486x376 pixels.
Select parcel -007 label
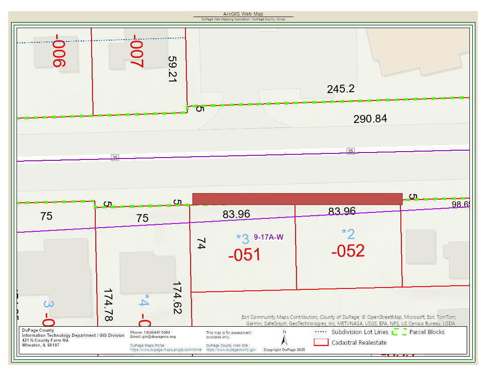[x=137, y=51]
